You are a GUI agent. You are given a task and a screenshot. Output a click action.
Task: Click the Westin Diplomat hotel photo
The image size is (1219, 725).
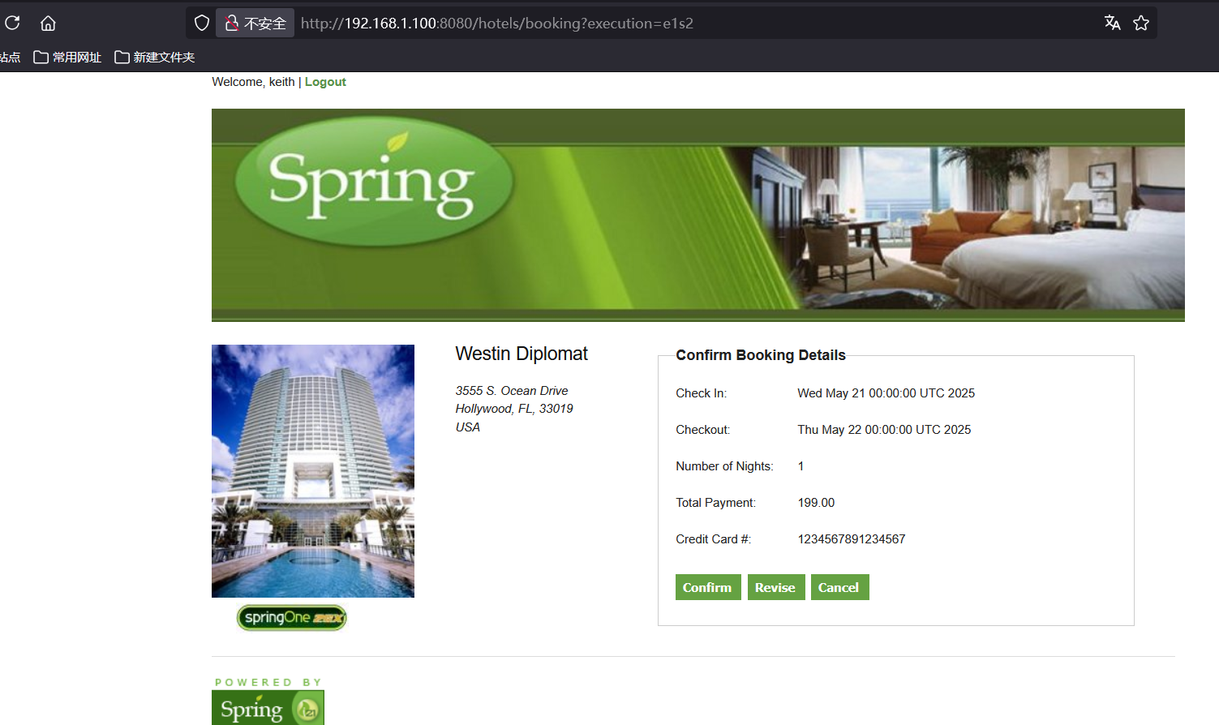pyautogui.click(x=313, y=470)
